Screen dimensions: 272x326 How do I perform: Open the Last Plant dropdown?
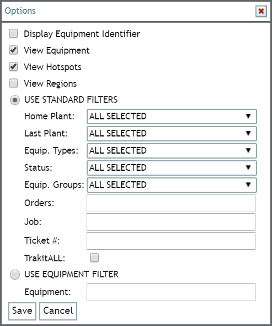coord(172,134)
